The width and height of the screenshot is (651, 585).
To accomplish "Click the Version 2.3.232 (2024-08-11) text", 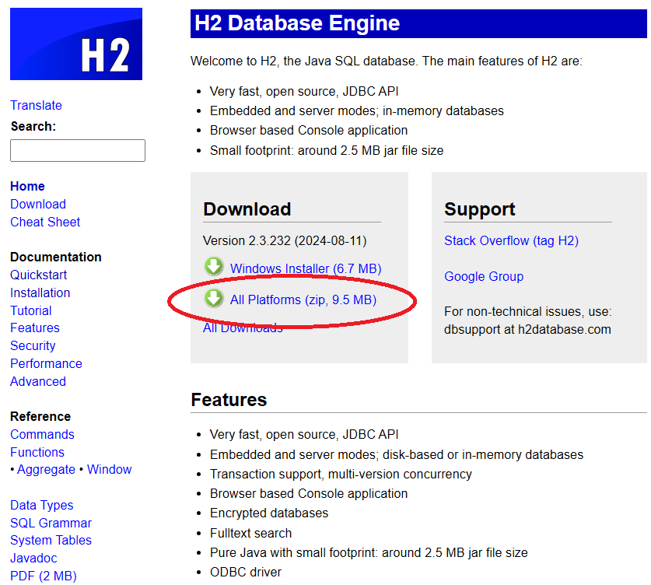I will tap(285, 241).
